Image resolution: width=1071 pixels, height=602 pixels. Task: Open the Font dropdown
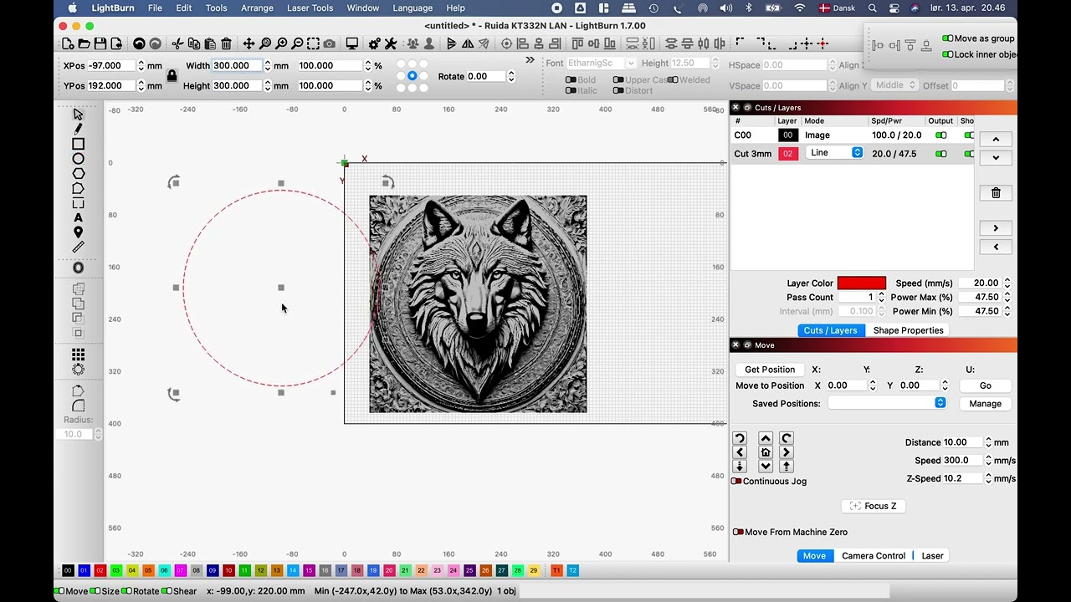tap(602, 64)
